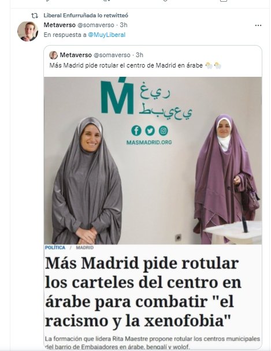Click the green Más Madrid M logo
271x351 pixels.
point(117,96)
